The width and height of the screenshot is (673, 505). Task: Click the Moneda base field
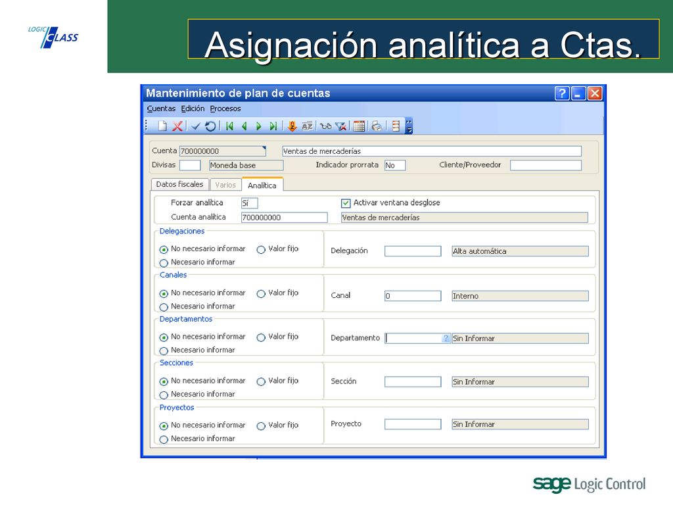[x=246, y=165]
